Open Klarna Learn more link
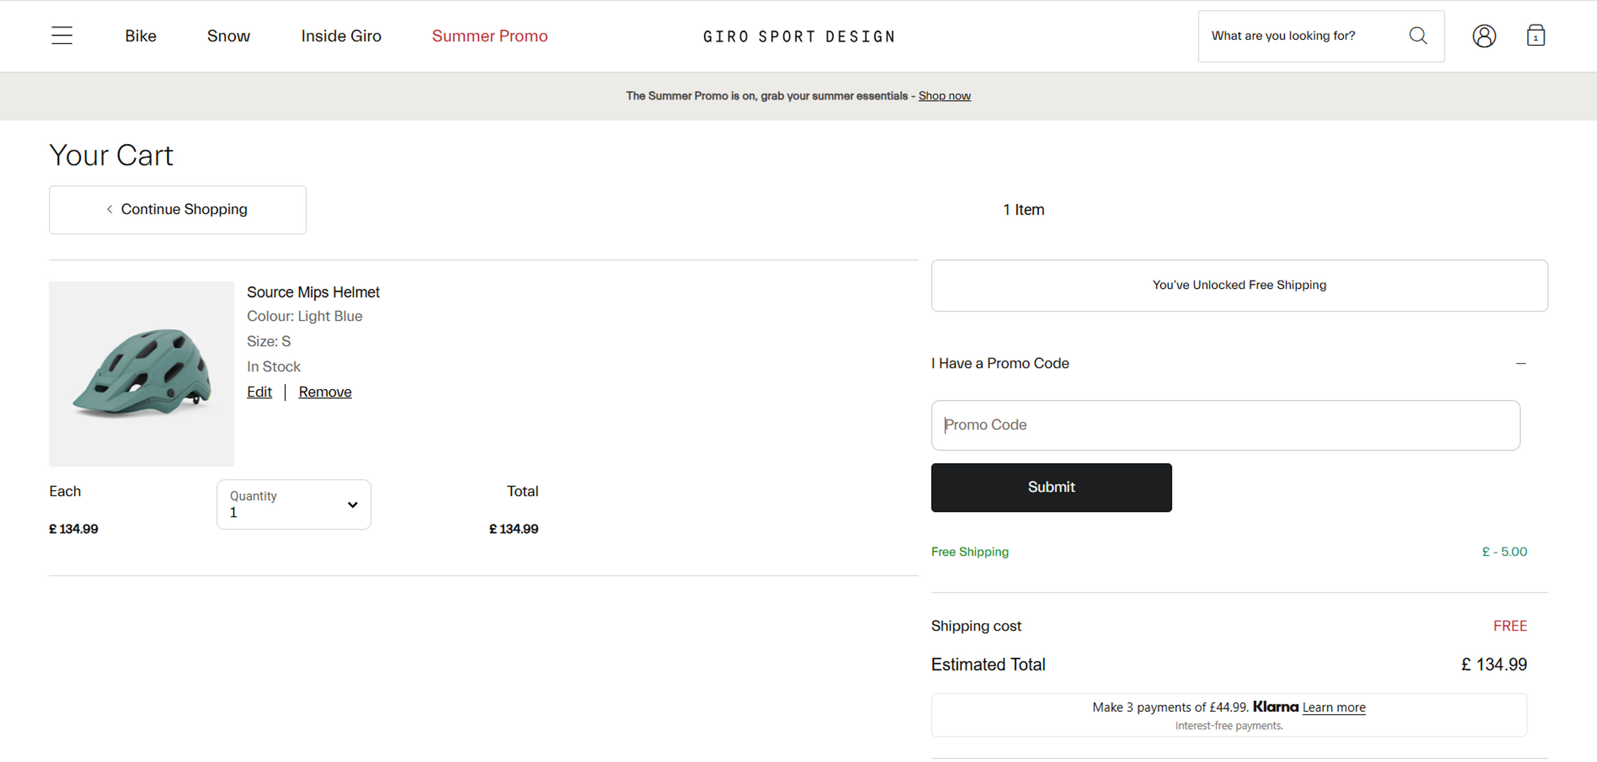1597x762 pixels. click(x=1333, y=707)
